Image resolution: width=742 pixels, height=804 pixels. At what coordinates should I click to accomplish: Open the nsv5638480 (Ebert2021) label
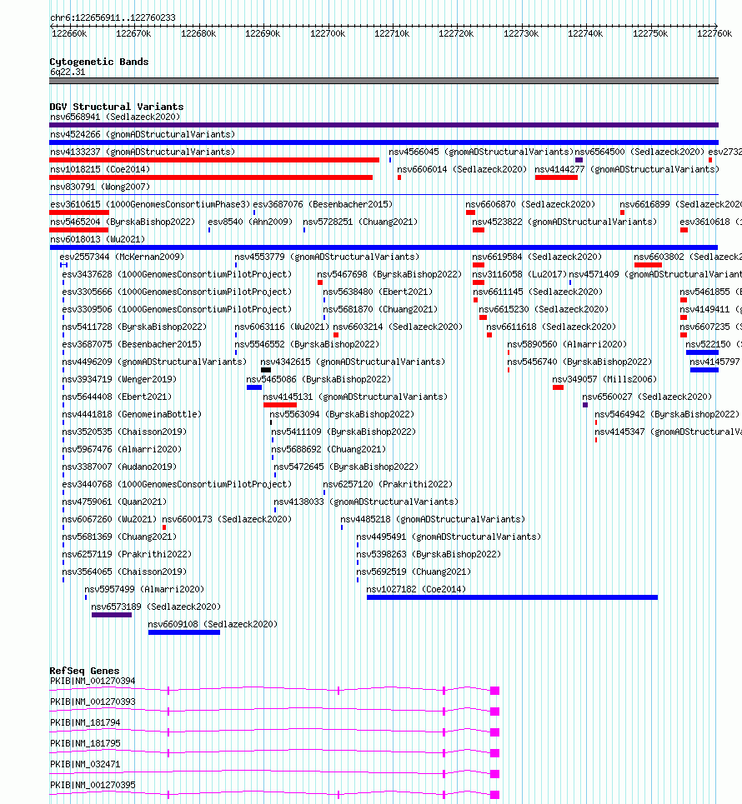coord(378,292)
